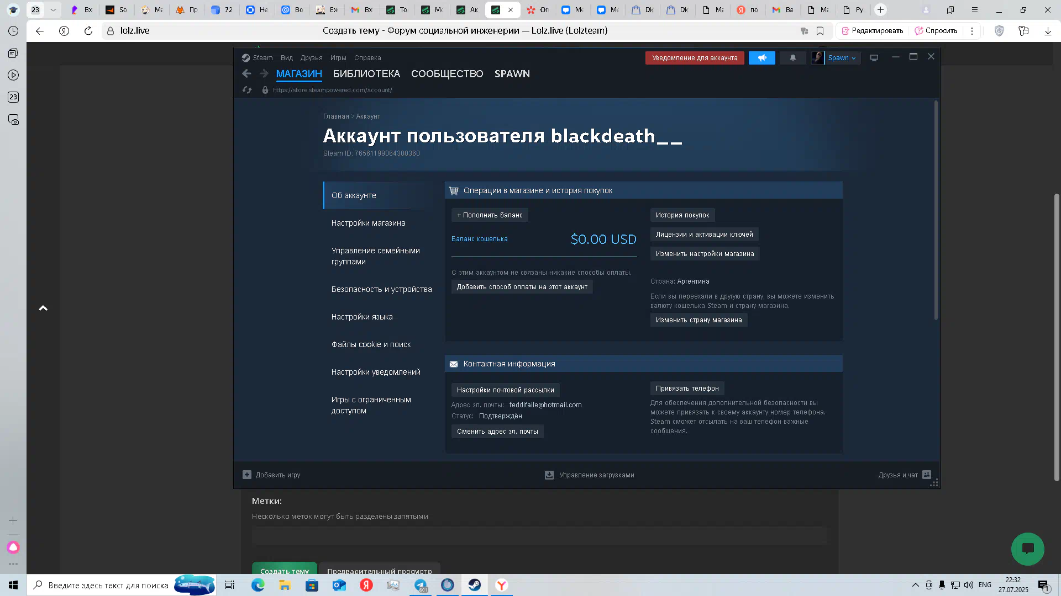Open the SPAWN profile tab
The height and width of the screenshot is (596, 1061).
[x=512, y=74]
